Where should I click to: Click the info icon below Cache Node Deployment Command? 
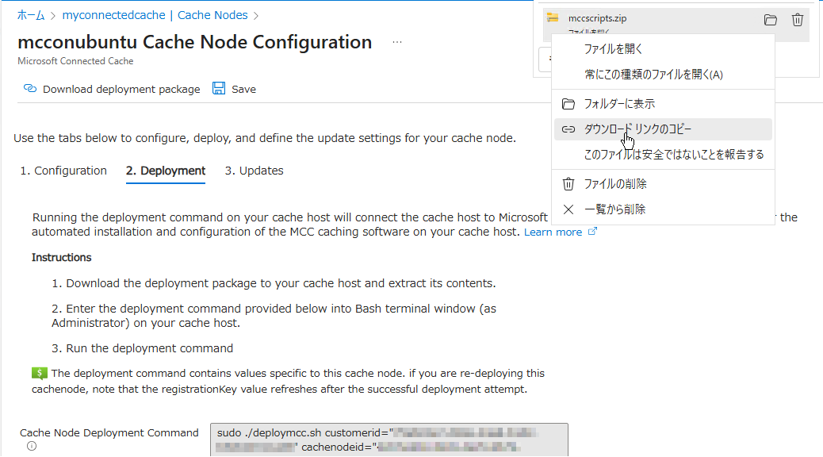click(30, 446)
